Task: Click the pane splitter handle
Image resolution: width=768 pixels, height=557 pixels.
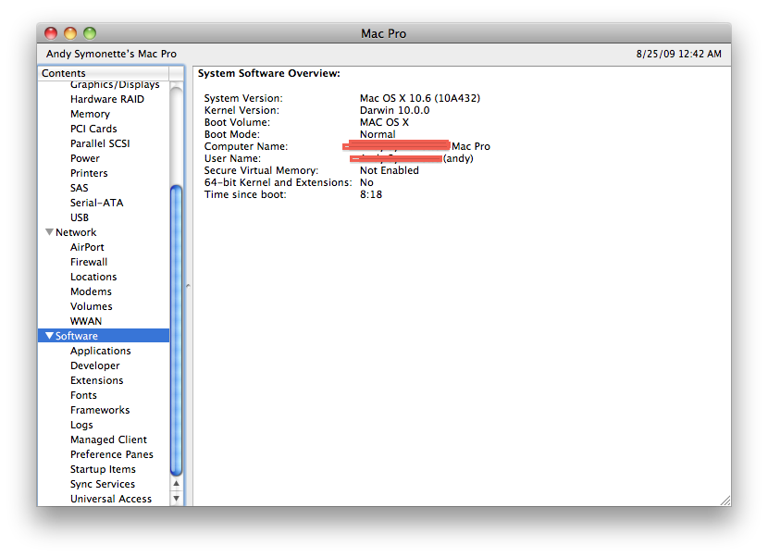Action: [188, 286]
